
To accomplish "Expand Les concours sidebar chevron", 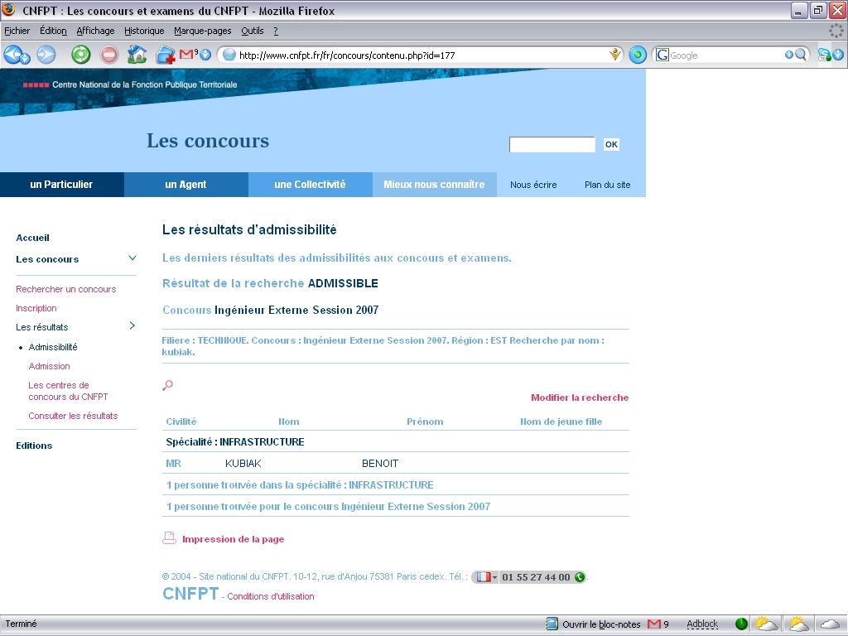I will tap(132, 258).
